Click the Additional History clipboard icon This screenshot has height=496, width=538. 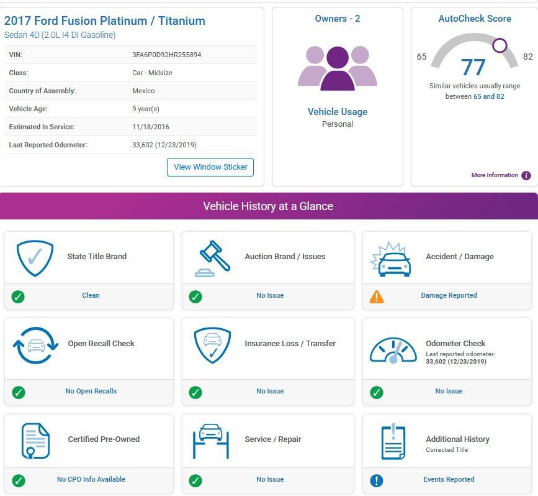(393, 441)
